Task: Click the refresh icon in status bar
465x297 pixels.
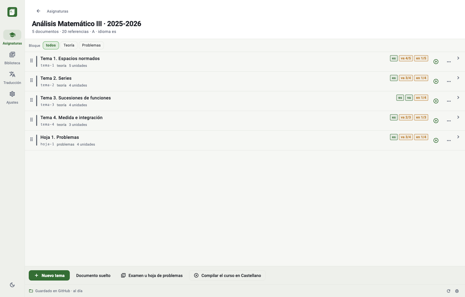Action: click(449, 291)
